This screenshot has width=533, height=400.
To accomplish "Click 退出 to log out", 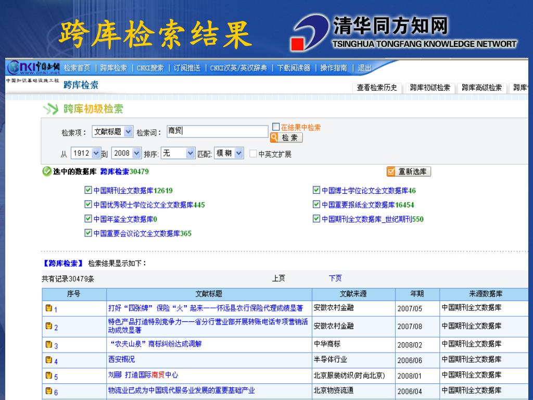I will point(364,68).
